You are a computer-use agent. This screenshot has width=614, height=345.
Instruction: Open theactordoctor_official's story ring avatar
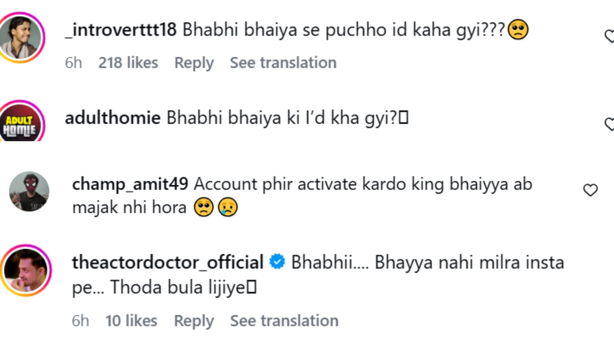tap(26, 270)
